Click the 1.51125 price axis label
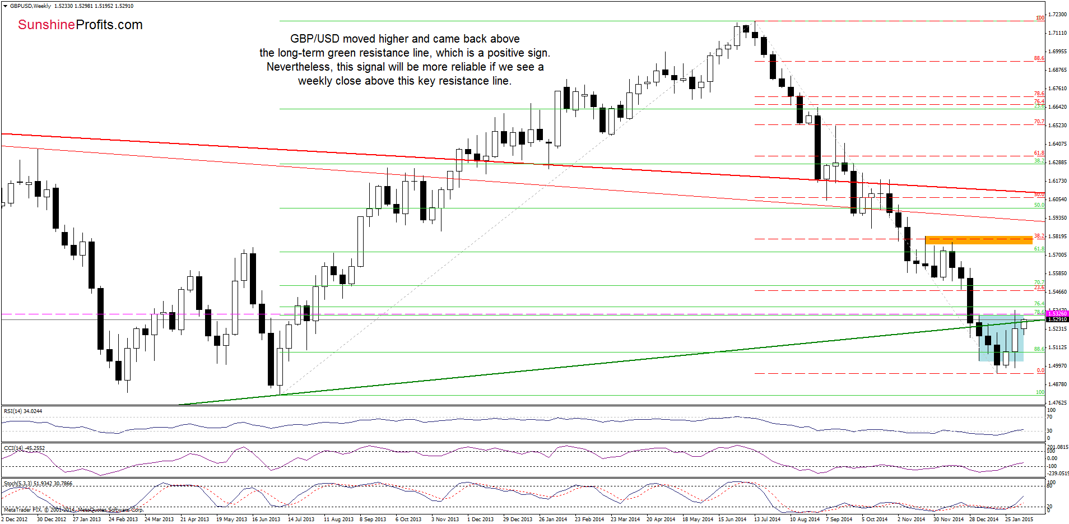Viewport: 1069px width, 524px height. [1058, 347]
